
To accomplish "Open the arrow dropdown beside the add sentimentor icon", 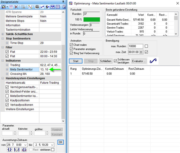I will tap(7, 7).
